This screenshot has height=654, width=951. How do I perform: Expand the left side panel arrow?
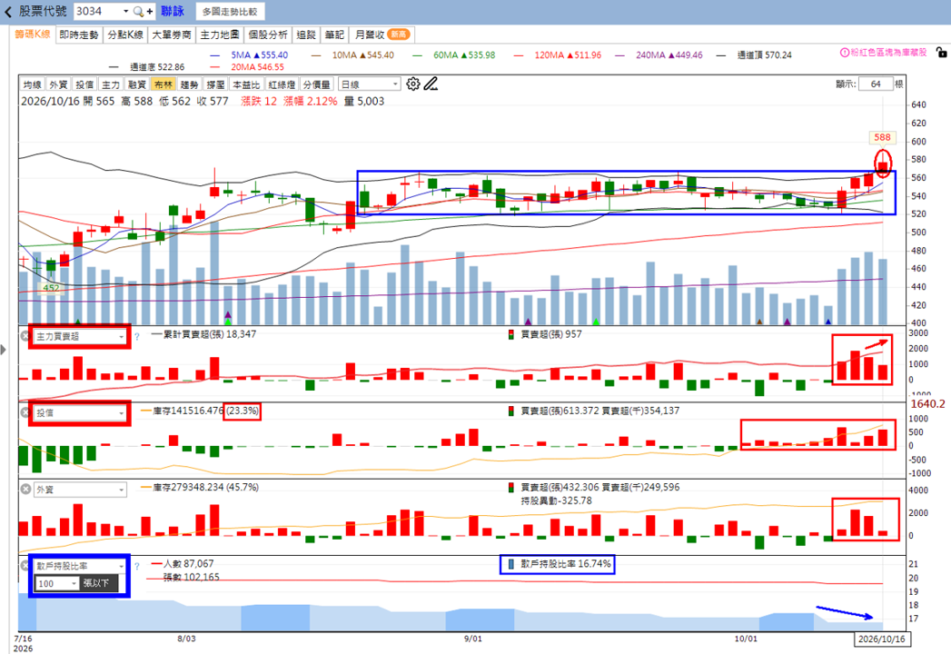point(4,350)
